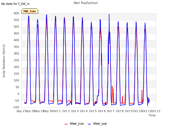The image size is (172, 129).
Task: Click the Solar Radiation (W/m2) axis label
Action: coord(4,61)
